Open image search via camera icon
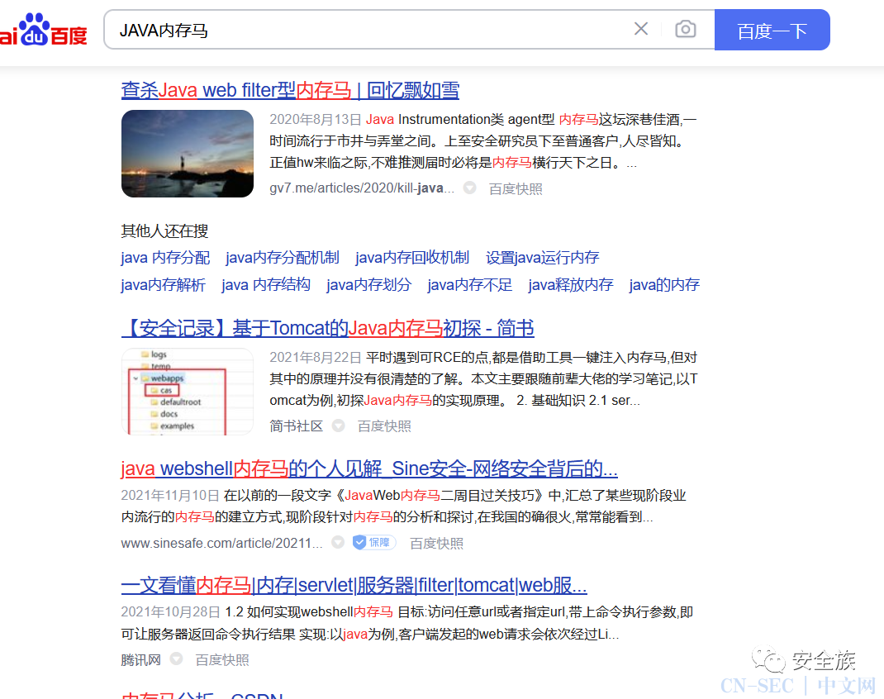Screen dimensions: 884x699 click(686, 29)
